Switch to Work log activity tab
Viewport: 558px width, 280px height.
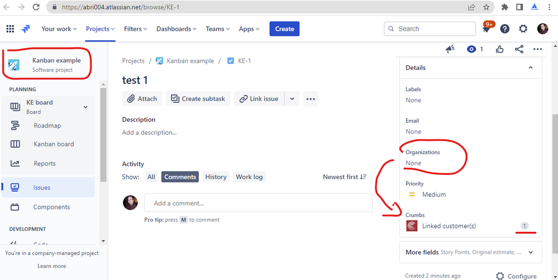(x=249, y=177)
